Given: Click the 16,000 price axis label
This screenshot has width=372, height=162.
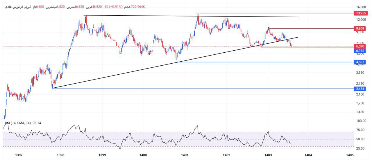Looking at the screenshot, I should click(361, 7).
